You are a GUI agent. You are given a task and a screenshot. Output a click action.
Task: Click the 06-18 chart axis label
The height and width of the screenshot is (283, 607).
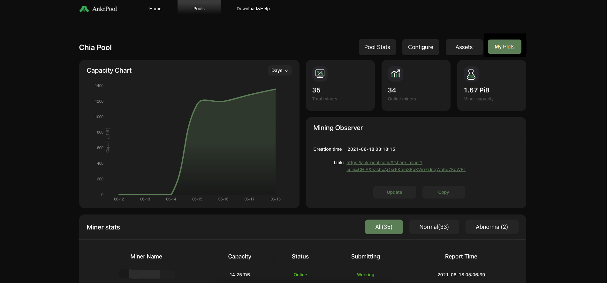(x=276, y=199)
